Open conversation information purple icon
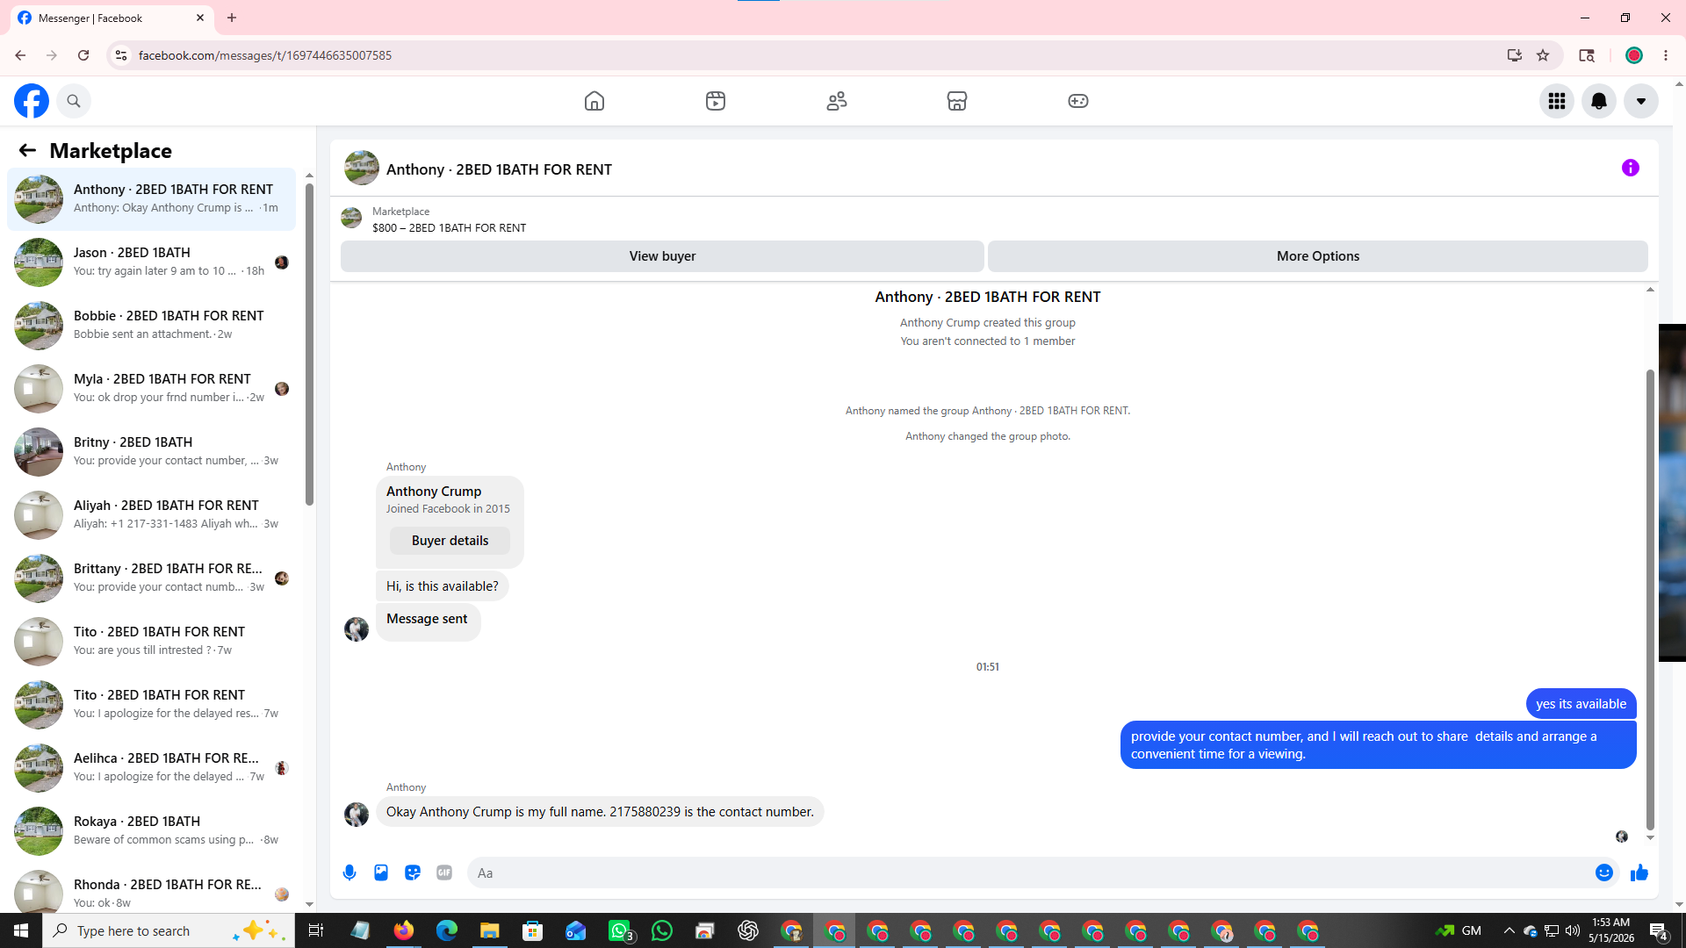 [x=1631, y=168]
